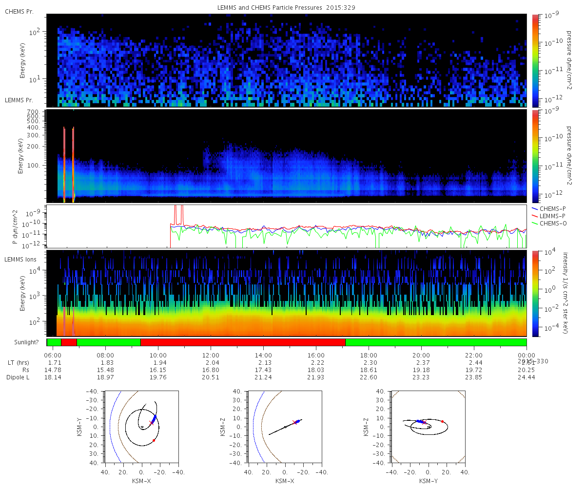Click the short red Sunlight segment near 06:30
Viewport: 585px width, 487px height.
69,342
